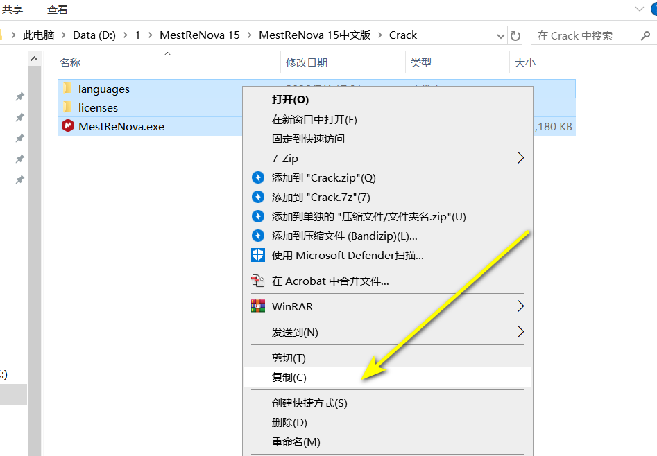Expand the 发送到(N) submenu arrow

click(x=520, y=332)
